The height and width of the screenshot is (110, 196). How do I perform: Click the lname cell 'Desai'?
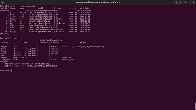tap(22, 25)
